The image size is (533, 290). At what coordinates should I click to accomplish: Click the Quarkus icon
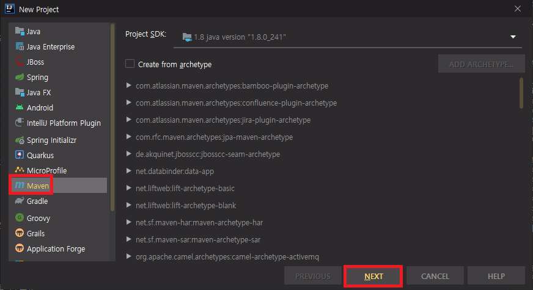pos(20,155)
